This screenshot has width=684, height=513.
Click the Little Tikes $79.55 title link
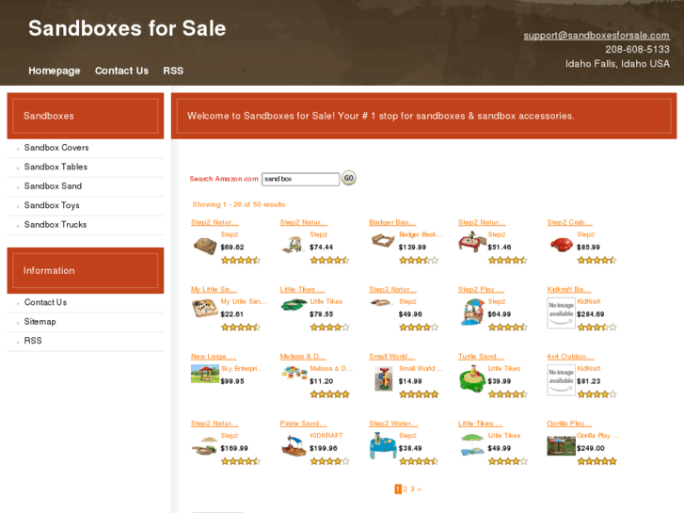(302, 290)
